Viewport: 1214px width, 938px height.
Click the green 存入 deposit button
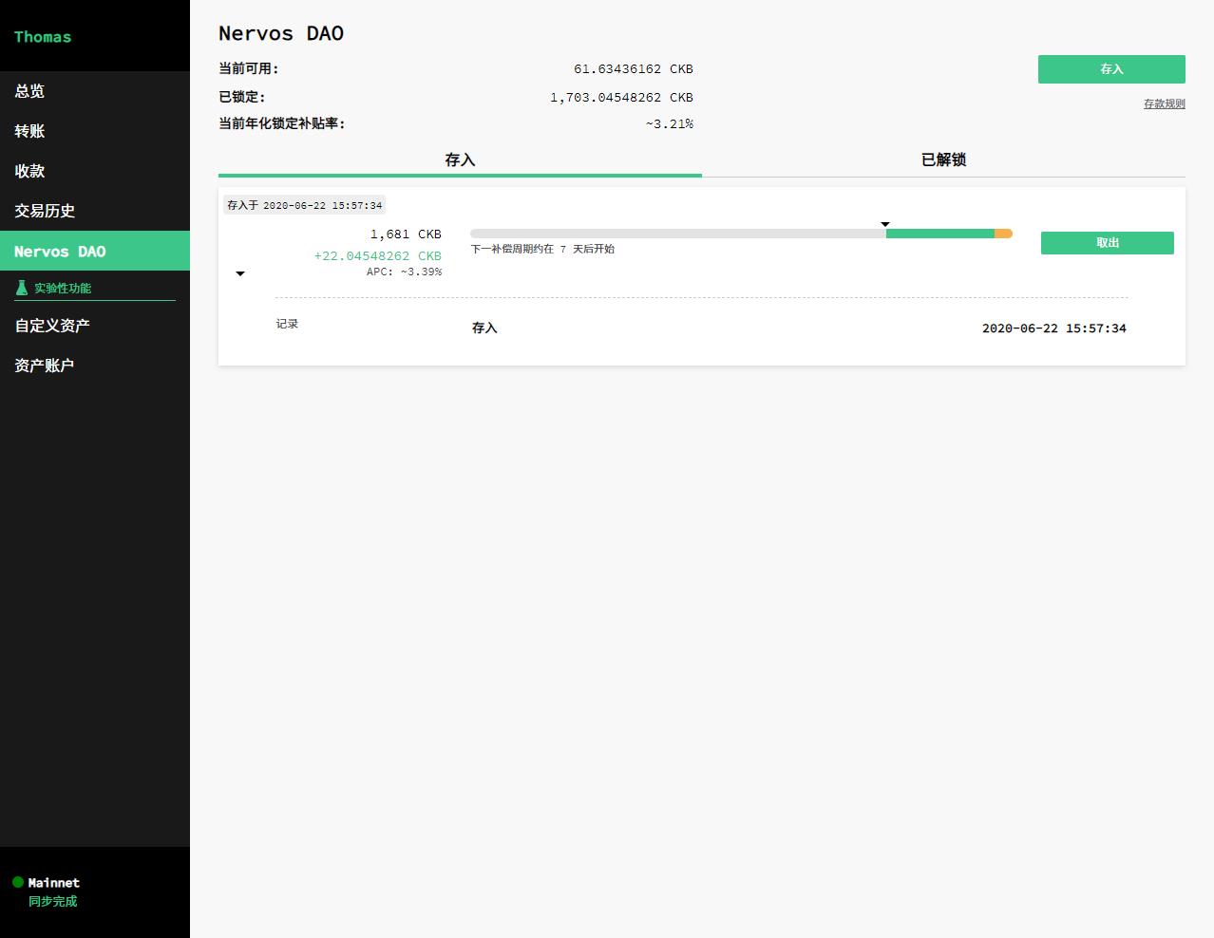(x=1111, y=69)
